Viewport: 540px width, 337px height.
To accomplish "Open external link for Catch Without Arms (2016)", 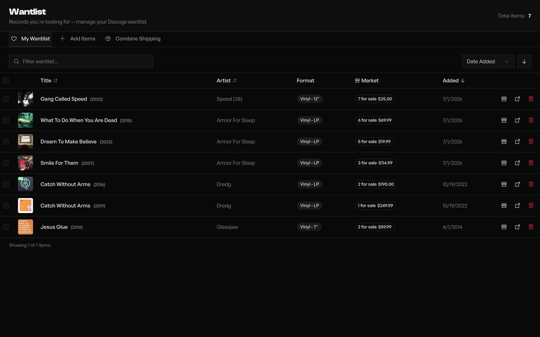I will pyautogui.click(x=517, y=184).
